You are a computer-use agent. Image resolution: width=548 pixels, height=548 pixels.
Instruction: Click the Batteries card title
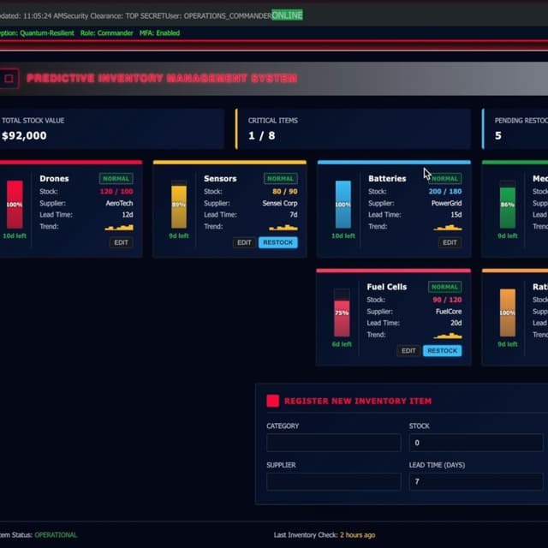click(x=387, y=179)
